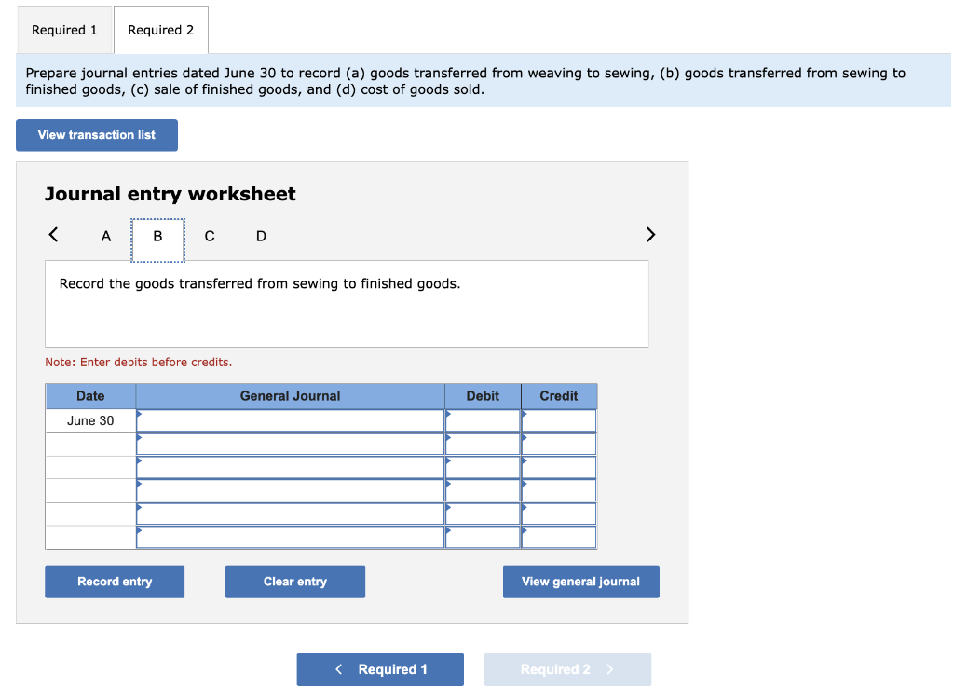Click Credit field in second row
Viewport: 954px width, 700px height.
point(559,444)
